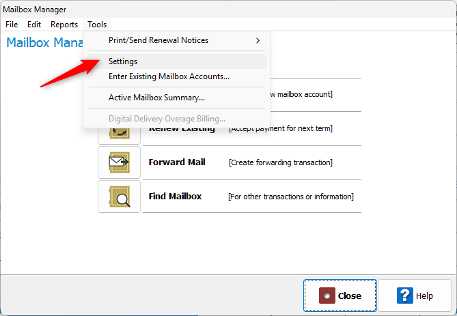
Task: Click the Forward Mail envelope icon
Action: [120, 162]
